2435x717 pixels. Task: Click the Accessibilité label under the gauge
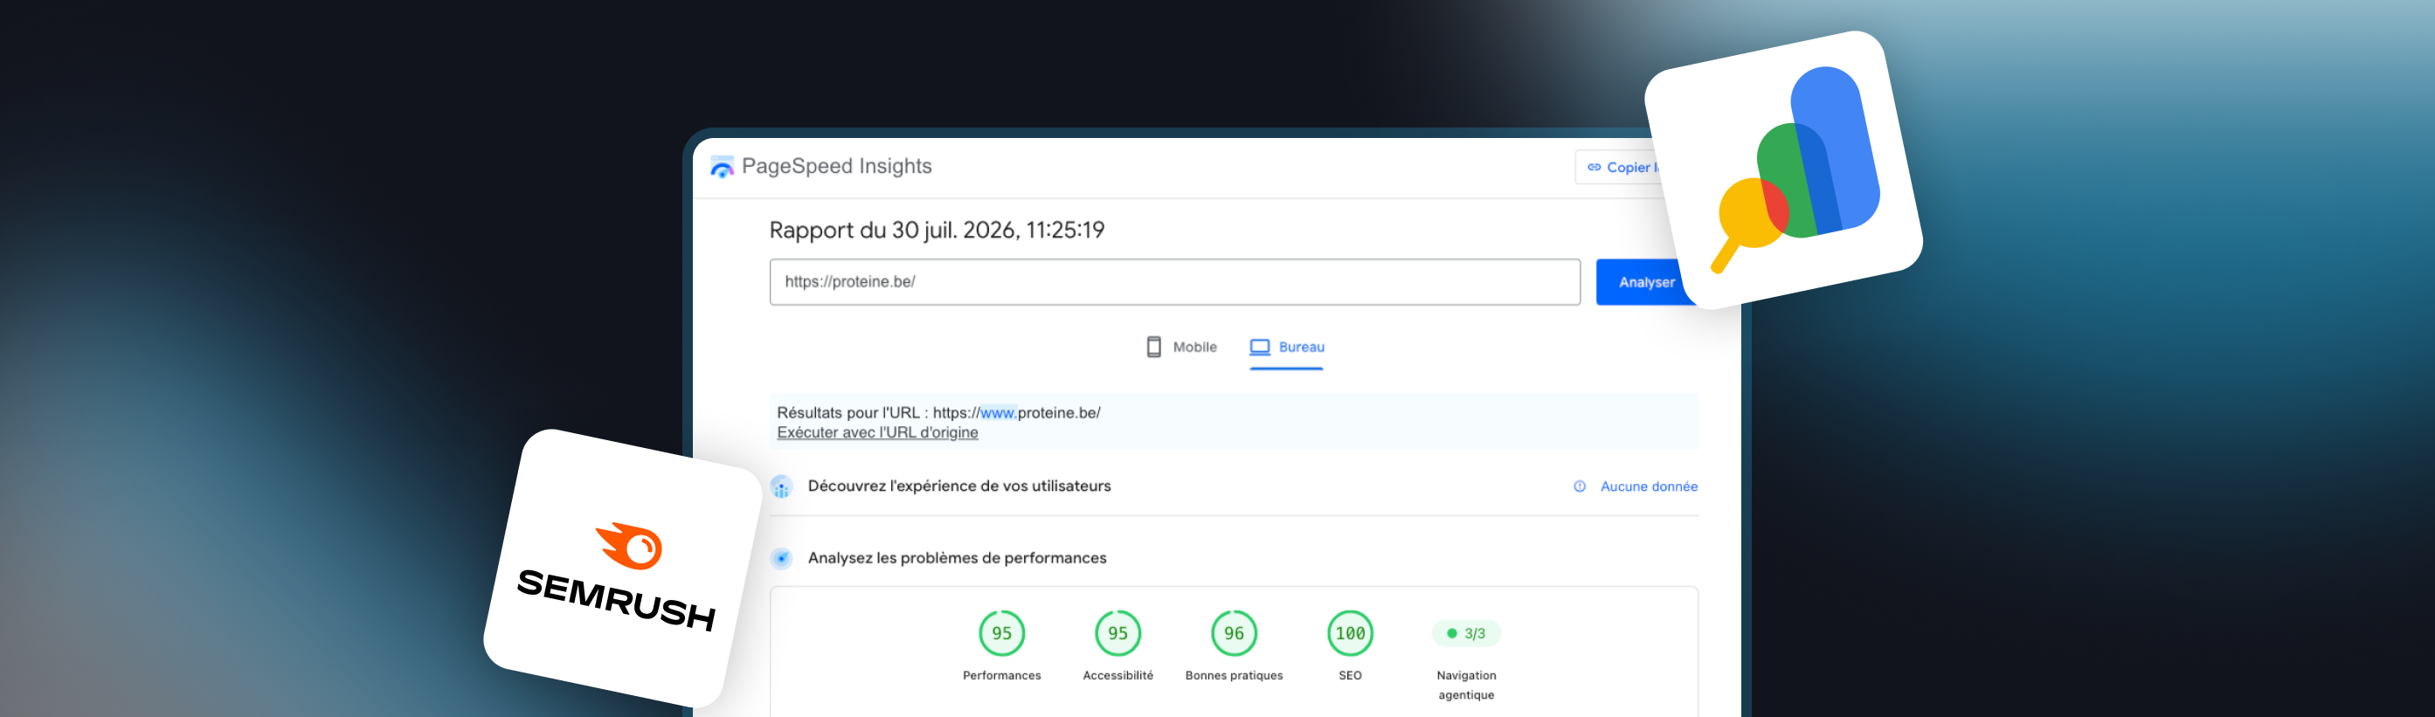pos(1117,675)
